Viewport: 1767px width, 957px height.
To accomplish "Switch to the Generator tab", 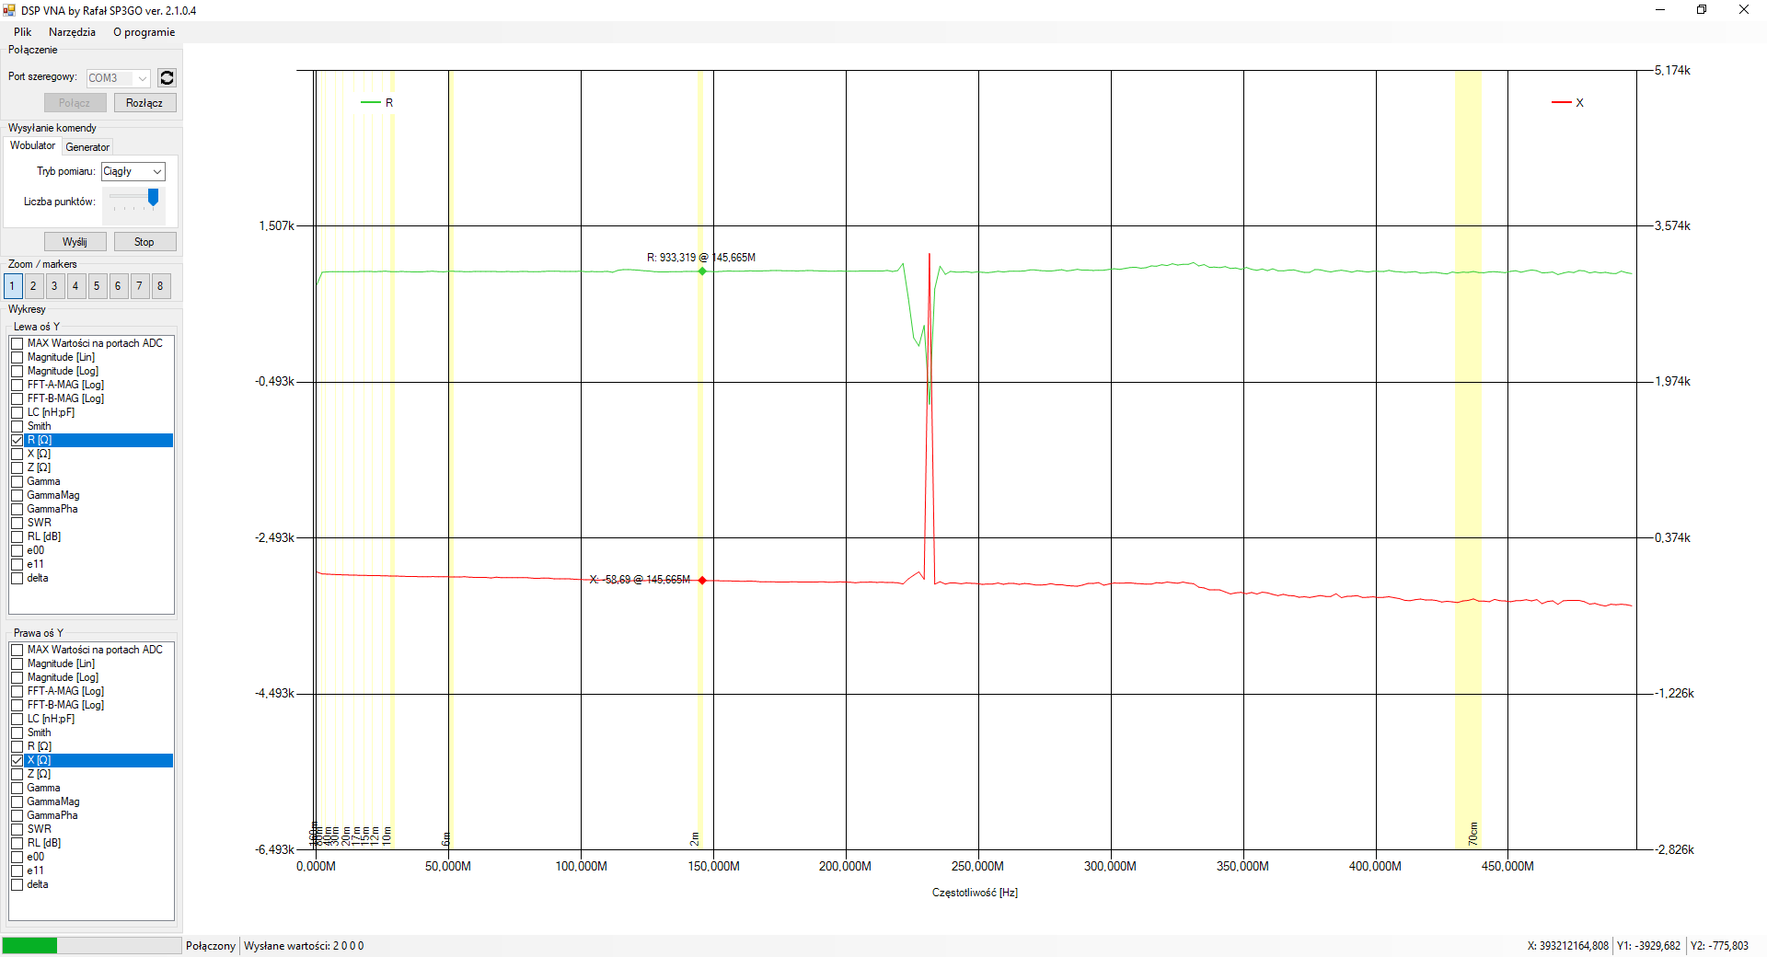I will pyautogui.click(x=87, y=147).
